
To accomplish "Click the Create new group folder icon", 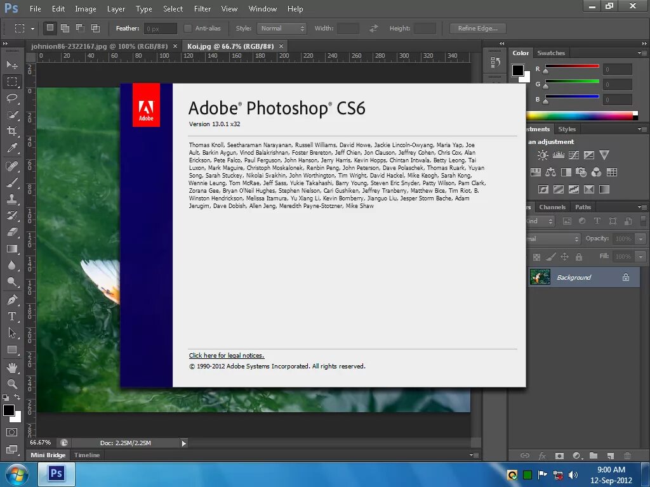I will pos(594,455).
